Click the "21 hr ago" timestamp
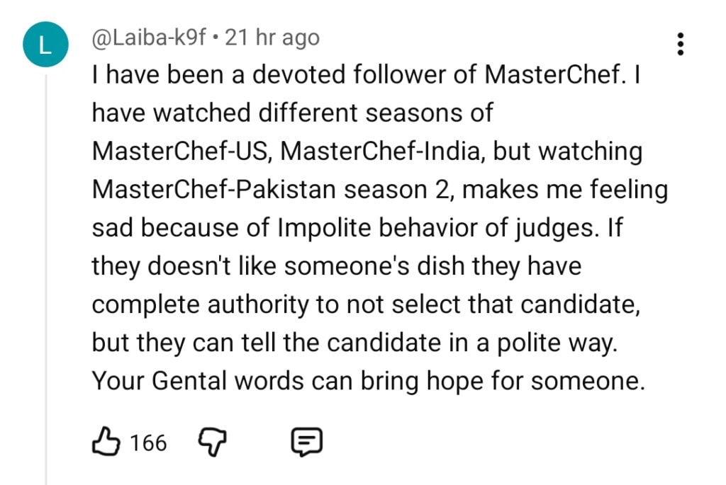 [272, 38]
